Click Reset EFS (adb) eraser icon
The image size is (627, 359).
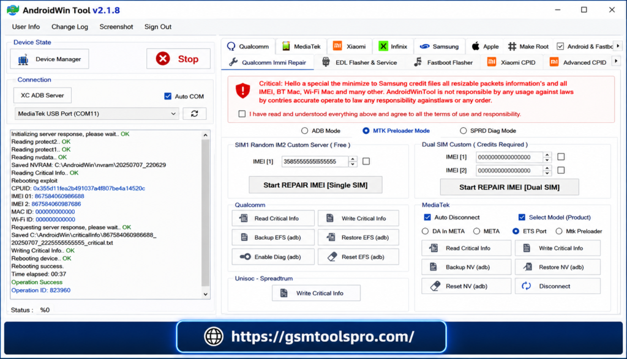click(x=332, y=256)
